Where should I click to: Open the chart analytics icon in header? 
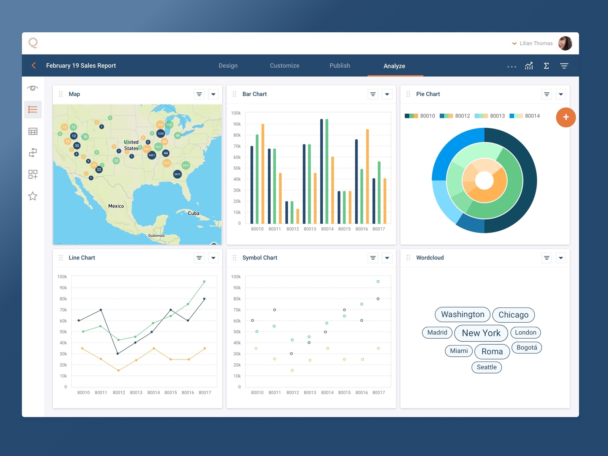coord(529,66)
